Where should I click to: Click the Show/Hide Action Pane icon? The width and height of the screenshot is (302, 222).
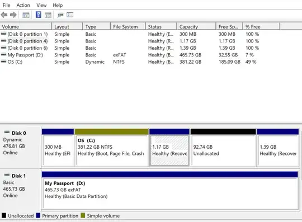tap(48, 15)
